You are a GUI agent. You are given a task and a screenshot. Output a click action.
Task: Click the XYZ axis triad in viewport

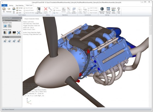point(29,101)
